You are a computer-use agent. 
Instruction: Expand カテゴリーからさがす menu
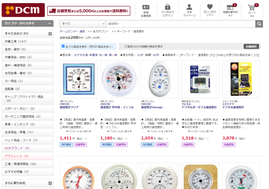[x=28, y=23]
